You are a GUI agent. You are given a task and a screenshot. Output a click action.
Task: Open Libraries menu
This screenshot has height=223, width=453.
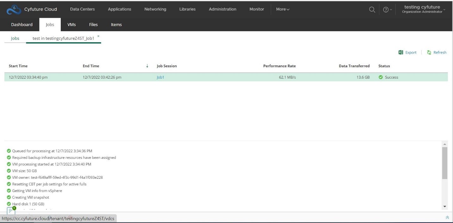[x=187, y=9]
